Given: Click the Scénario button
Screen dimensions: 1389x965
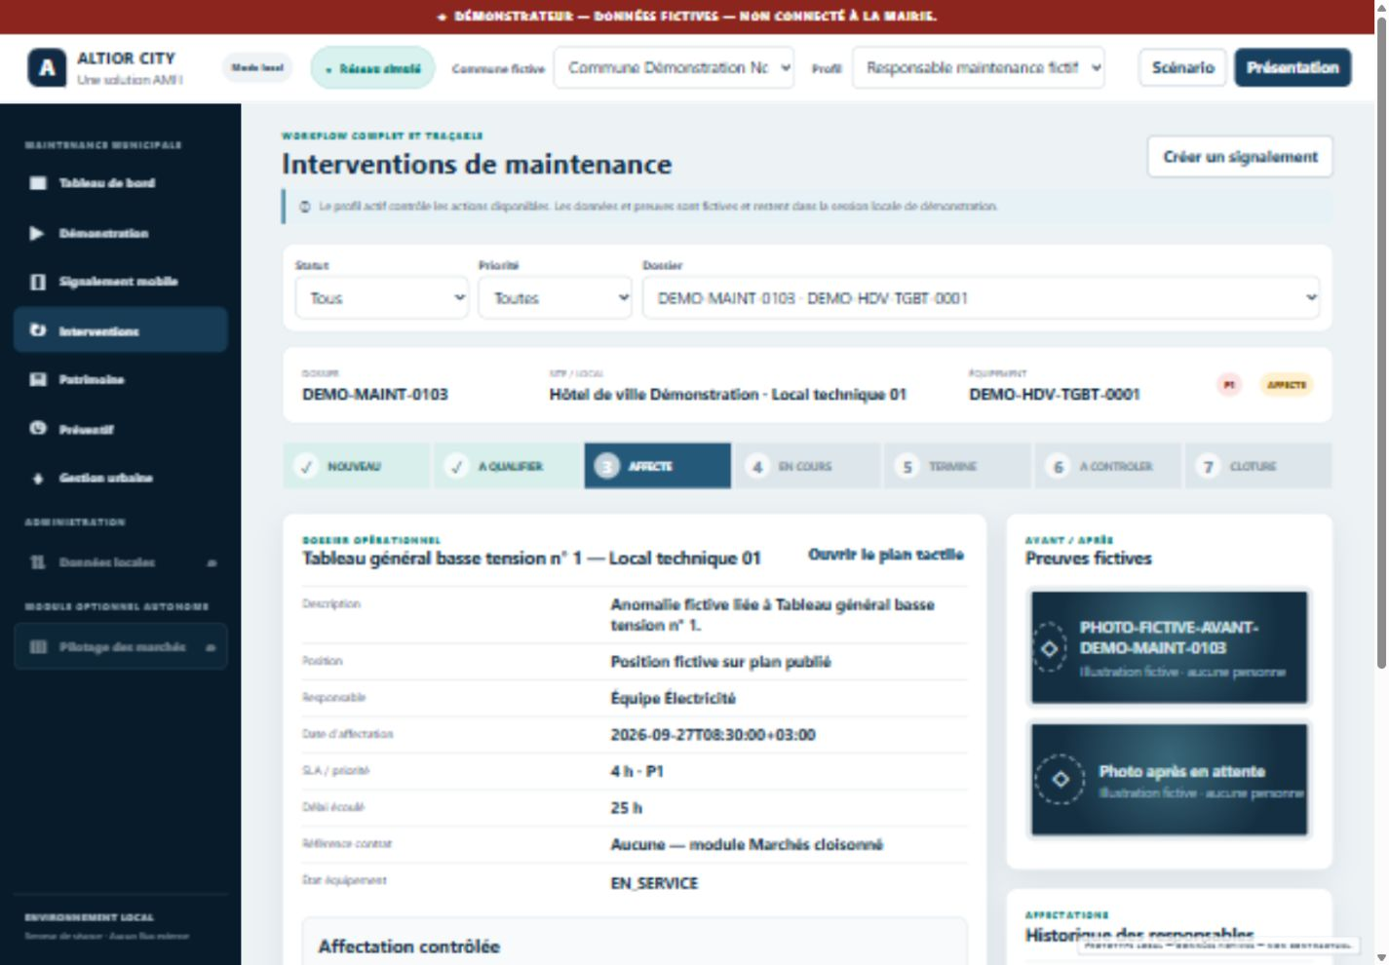Looking at the screenshot, I should click(x=1182, y=68).
